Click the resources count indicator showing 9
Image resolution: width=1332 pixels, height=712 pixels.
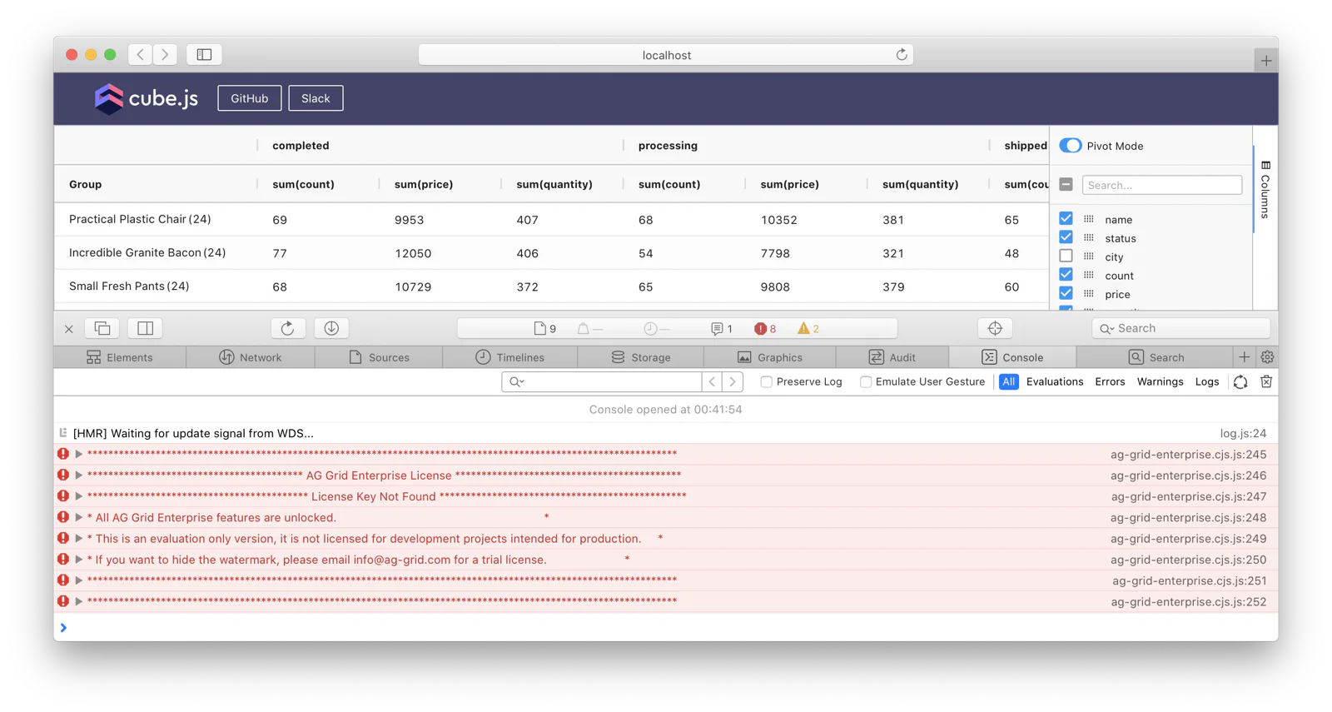(x=545, y=329)
